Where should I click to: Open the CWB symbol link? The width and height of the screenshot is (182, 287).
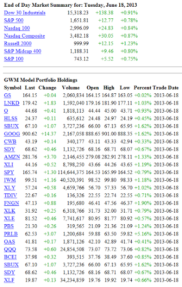[10, 142]
